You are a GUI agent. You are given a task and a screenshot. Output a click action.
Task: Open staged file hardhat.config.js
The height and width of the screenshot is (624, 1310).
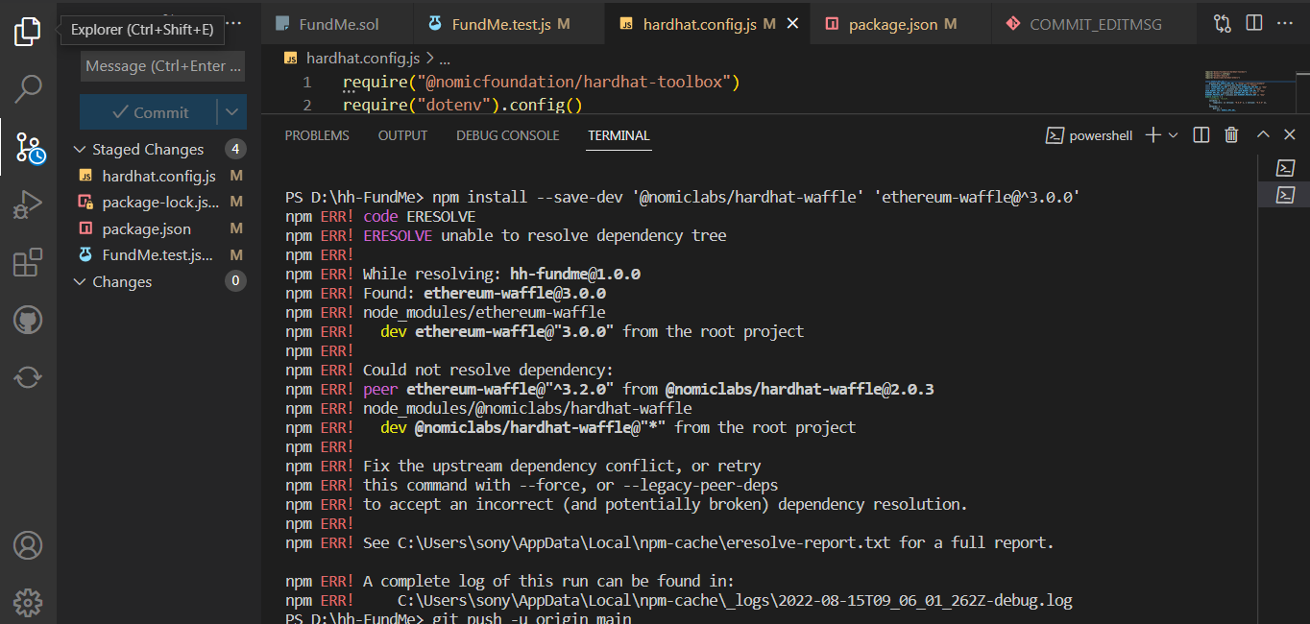[159, 176]
